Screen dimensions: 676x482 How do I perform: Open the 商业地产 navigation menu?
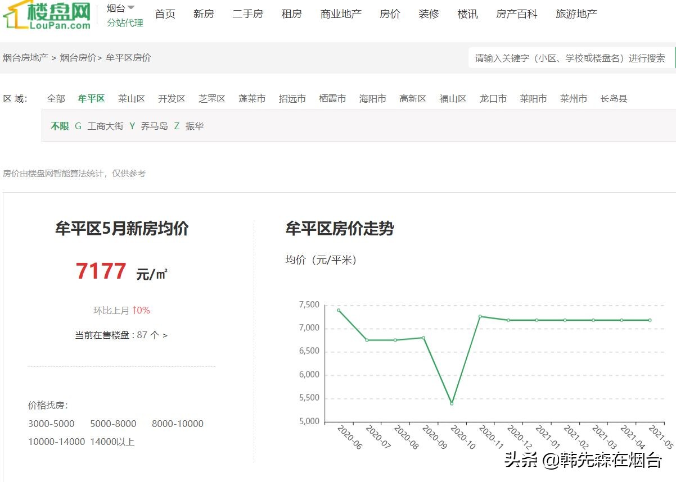341,13
